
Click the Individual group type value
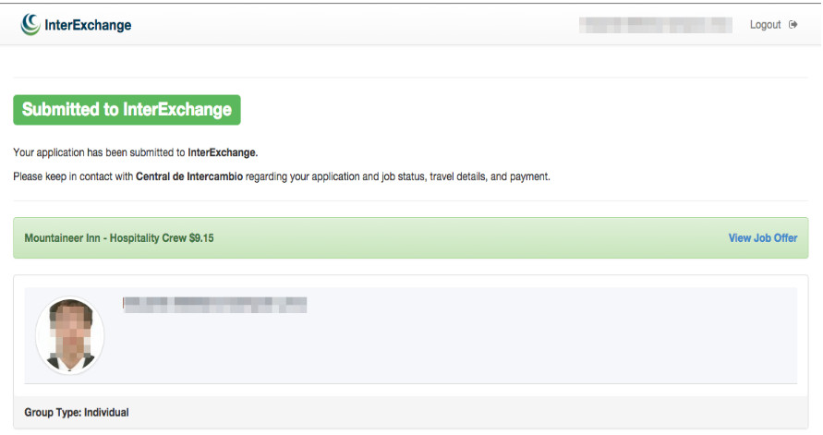pos(106,413)
